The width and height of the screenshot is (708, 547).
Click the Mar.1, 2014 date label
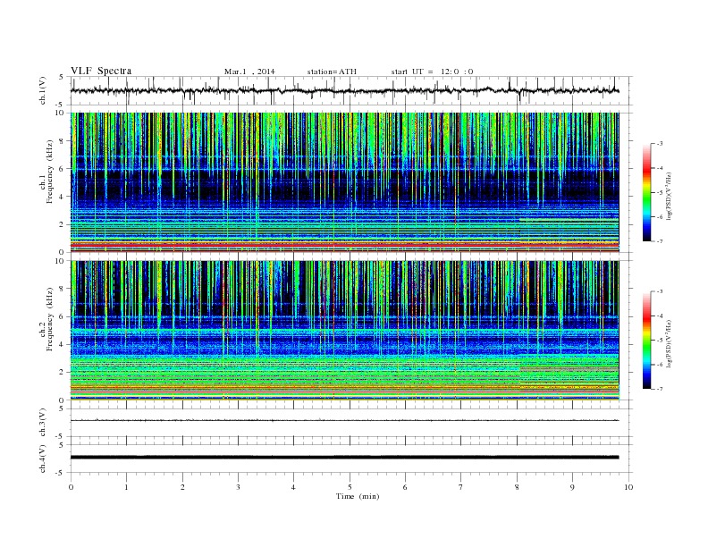[x=249, y=72]
